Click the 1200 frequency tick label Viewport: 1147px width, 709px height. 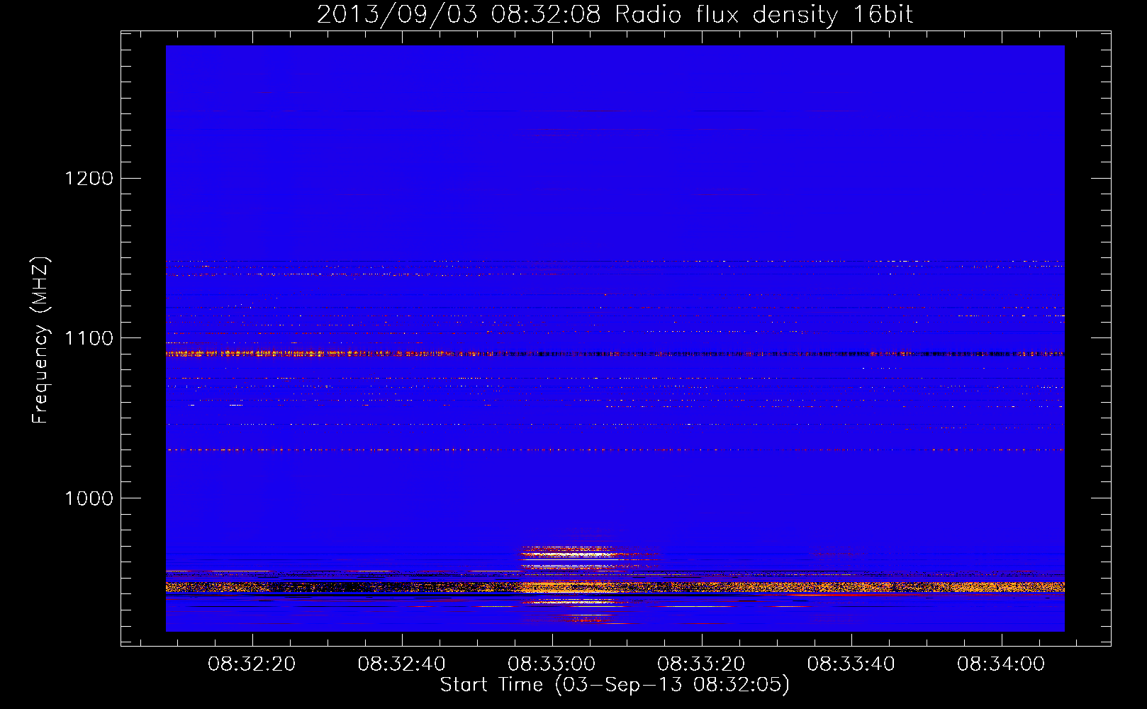pos(89,178)
